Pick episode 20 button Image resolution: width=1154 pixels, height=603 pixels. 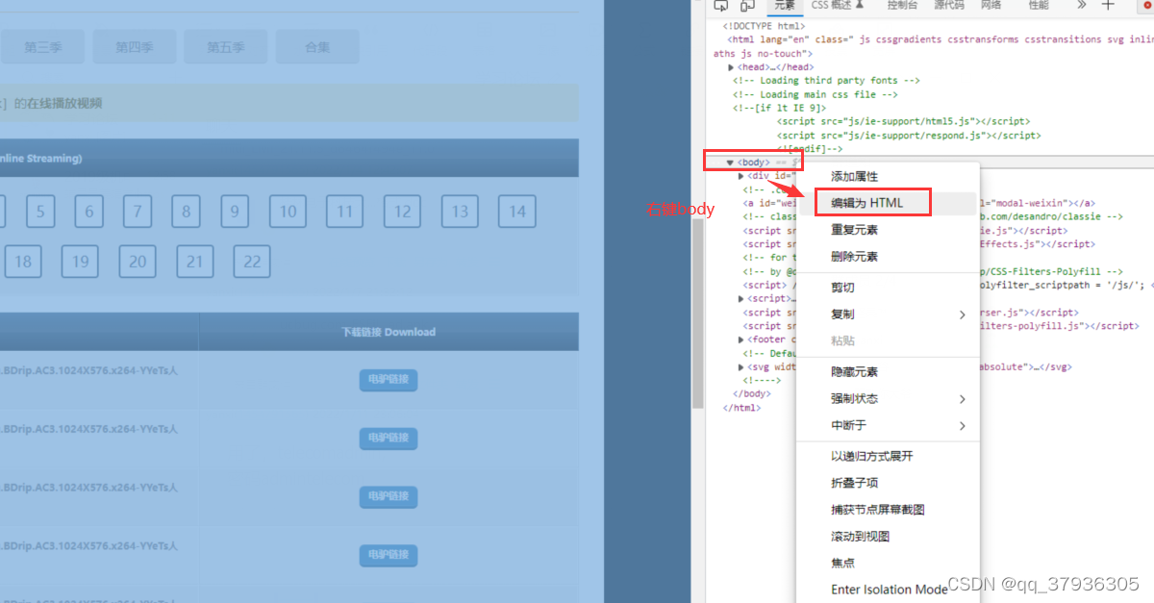[x=138, y=262]
